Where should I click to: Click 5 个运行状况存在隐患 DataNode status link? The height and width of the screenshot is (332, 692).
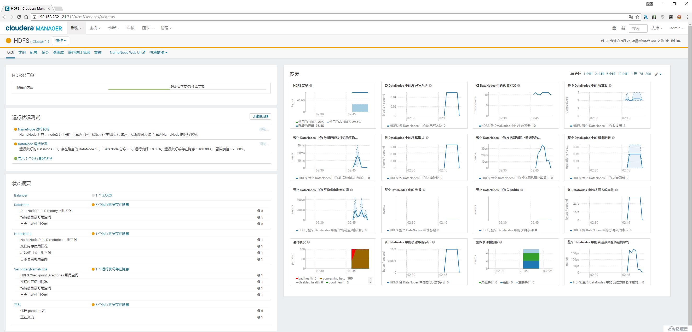pos(112,205)
